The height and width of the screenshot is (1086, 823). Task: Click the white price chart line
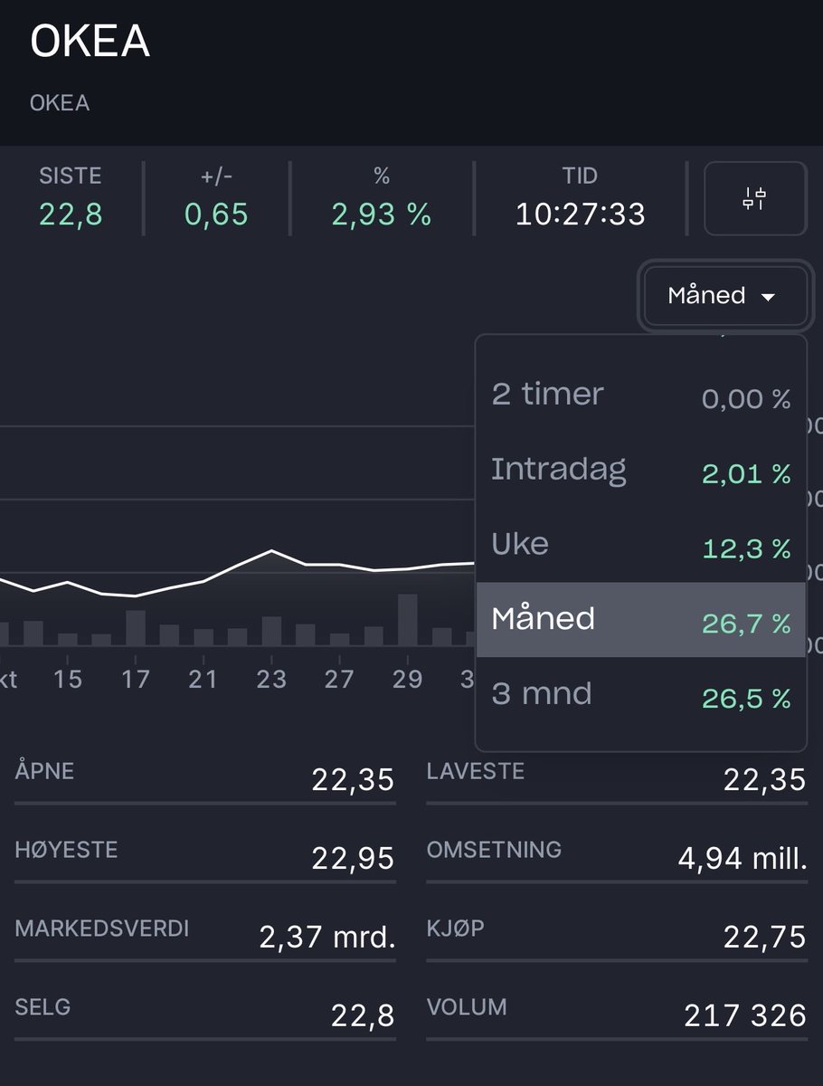(271, 552)
